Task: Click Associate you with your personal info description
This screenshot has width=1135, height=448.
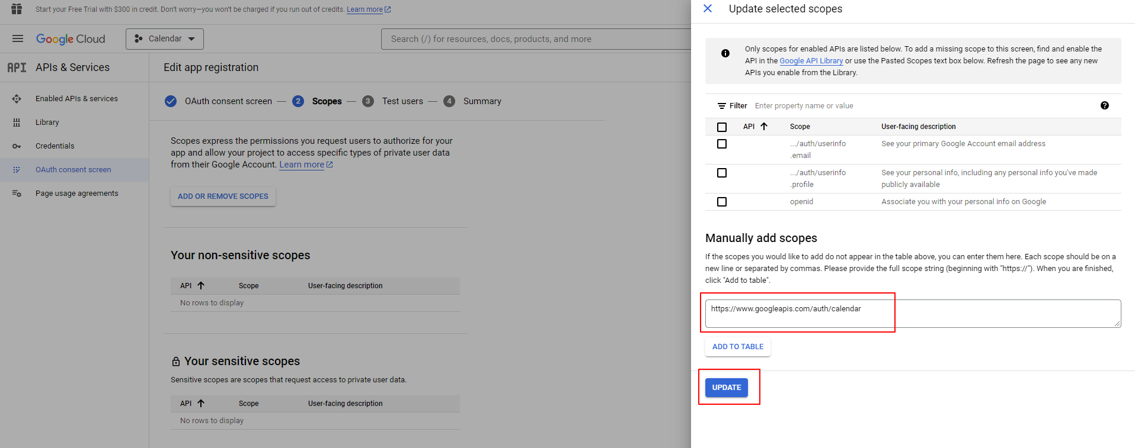Action: pos(964,202)
